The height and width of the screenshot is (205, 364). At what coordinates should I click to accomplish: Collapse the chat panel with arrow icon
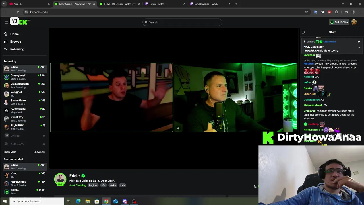coord(304,32)
